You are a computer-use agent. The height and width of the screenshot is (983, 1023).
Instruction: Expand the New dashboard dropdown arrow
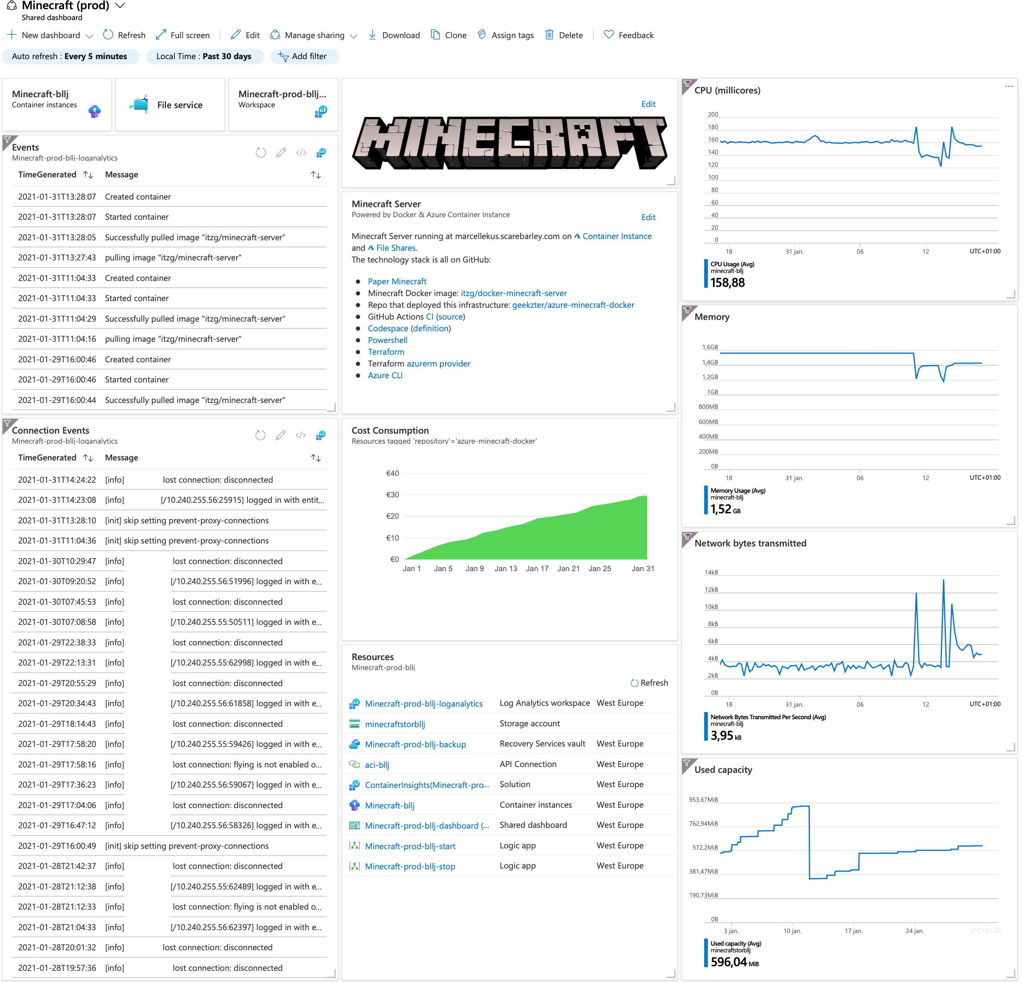point(89,36)
